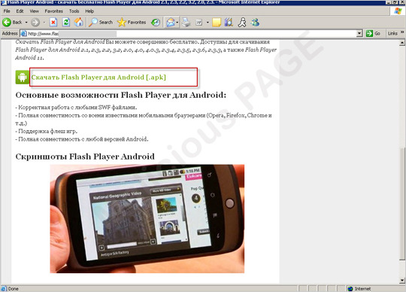Click the Mail envelope icon

pyautogui.click(x=171, y=23)
